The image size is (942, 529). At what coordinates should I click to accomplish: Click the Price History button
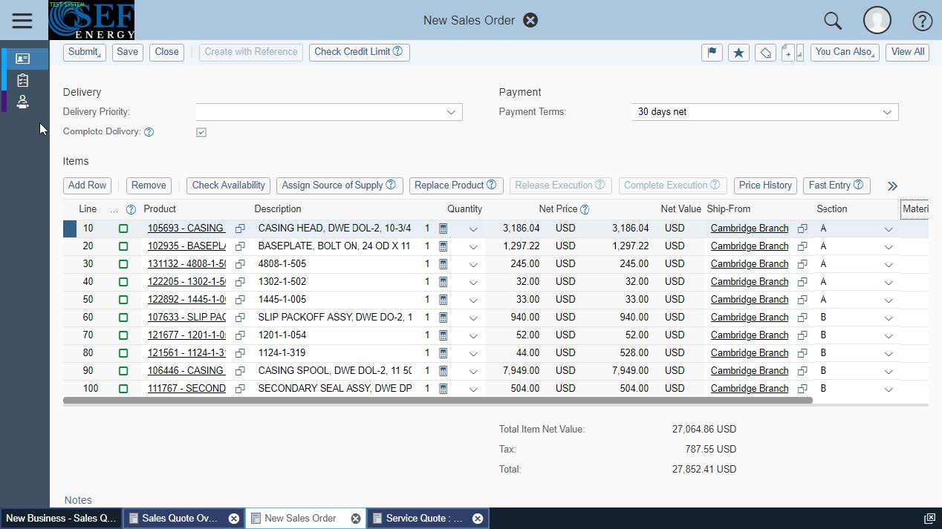click(765, 185)
